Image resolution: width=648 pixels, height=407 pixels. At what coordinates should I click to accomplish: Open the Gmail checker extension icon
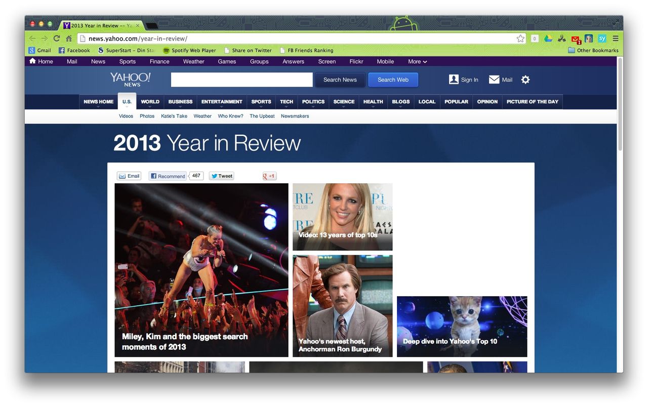pos(576,39)
